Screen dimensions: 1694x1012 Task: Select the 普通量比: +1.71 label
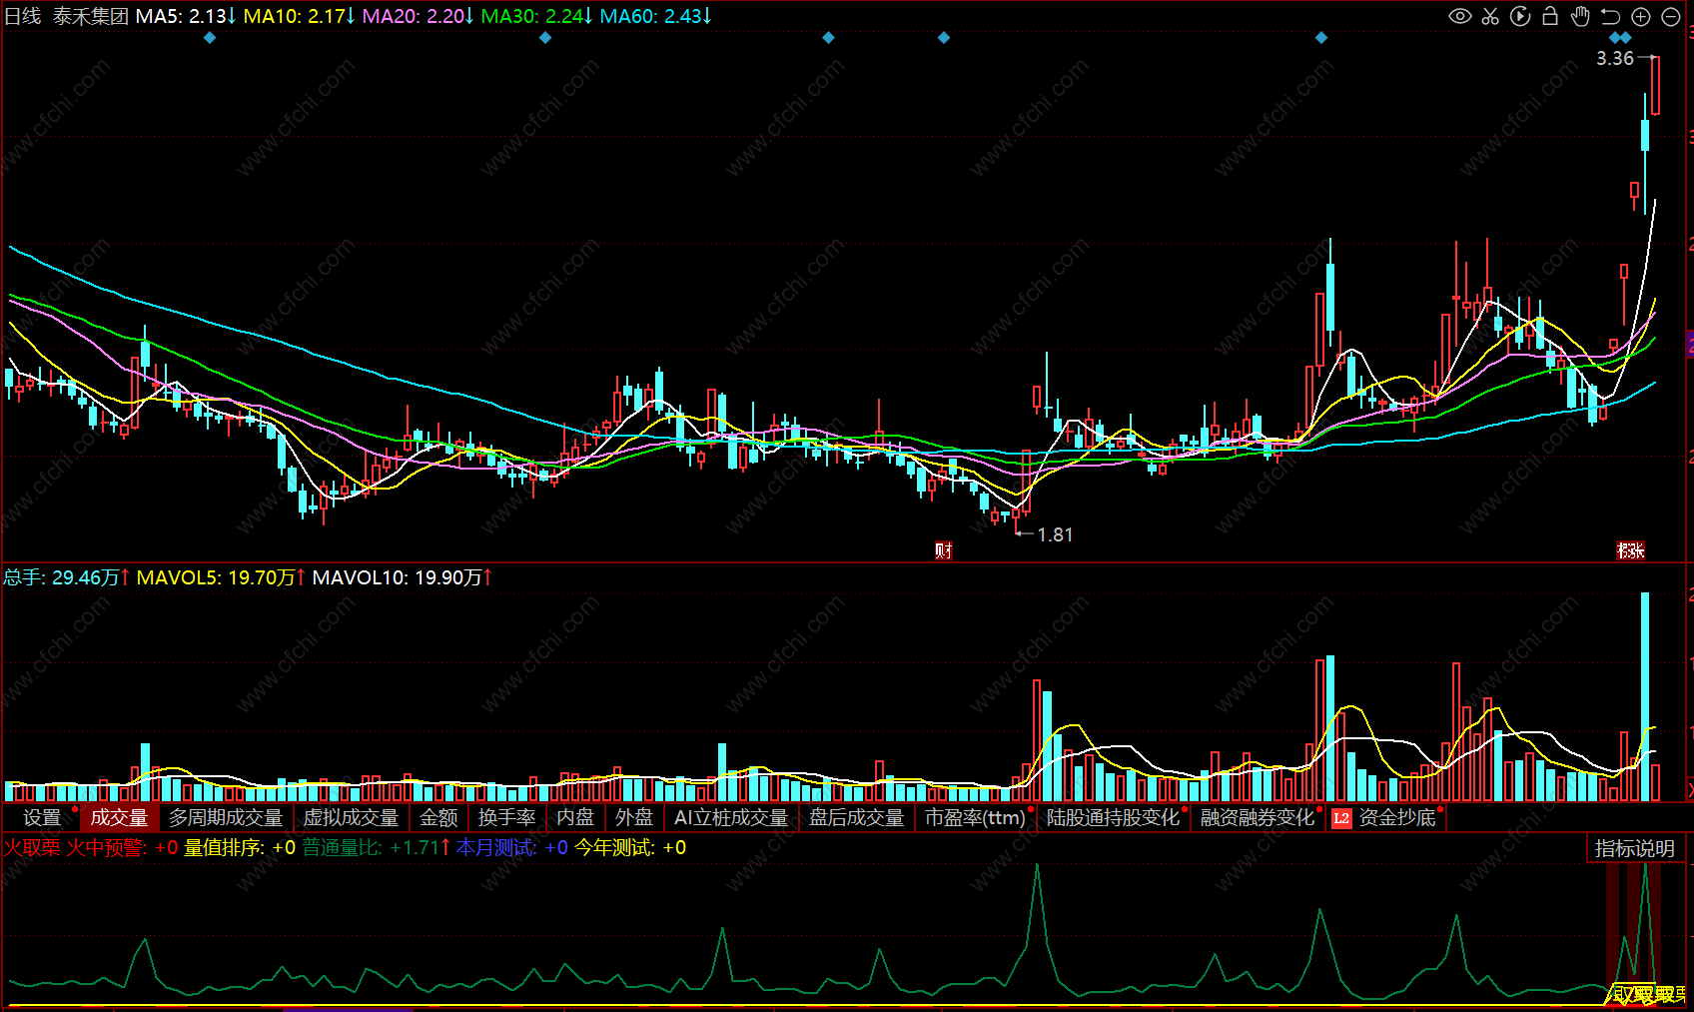coord(377,847)
